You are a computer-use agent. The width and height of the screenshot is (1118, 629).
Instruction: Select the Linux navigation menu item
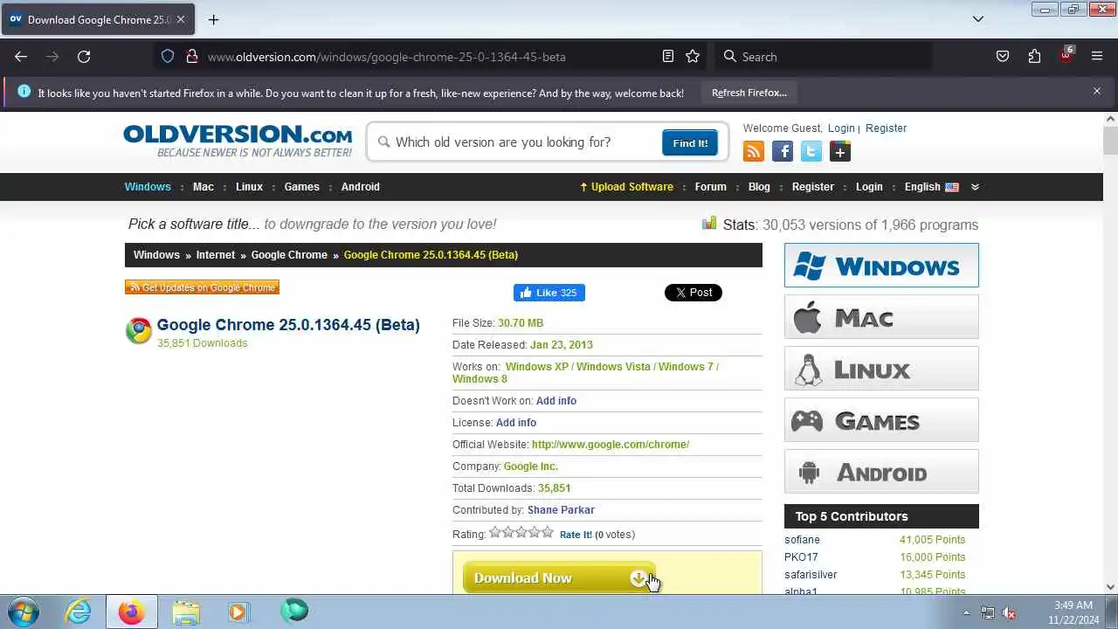249,187
